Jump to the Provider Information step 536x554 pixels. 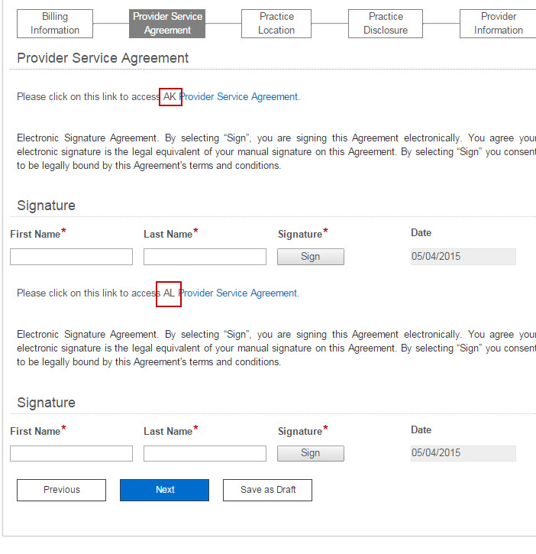coord(498,24)
